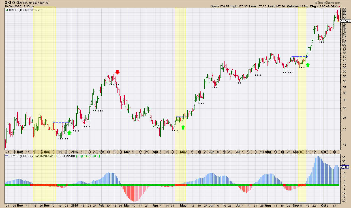Click the green up arrow near early May
Image resolution: width=351 pixels, height=208 pixels.
[x=183, y=127]
